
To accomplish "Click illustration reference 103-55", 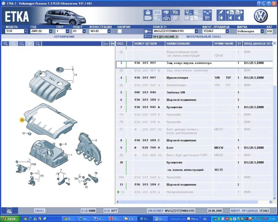I will point(218,170).
